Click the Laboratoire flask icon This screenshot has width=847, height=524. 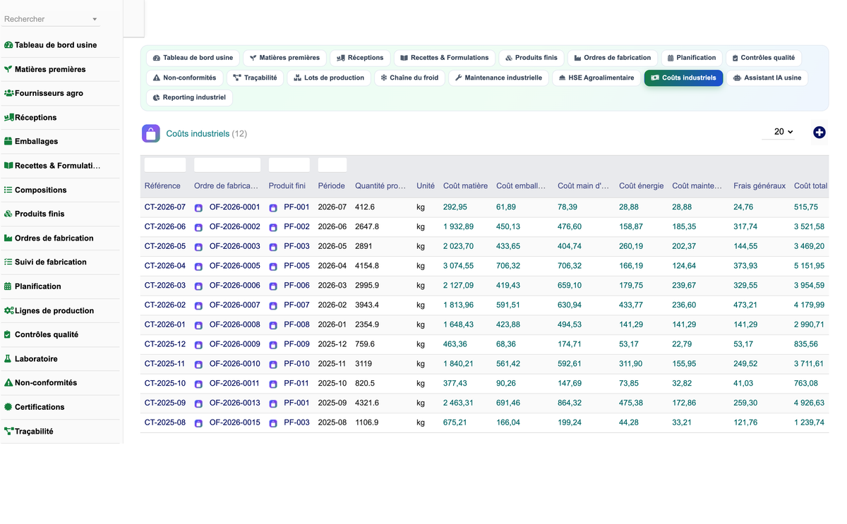tap(8, 358)
